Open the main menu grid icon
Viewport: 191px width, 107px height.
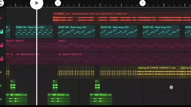tap(2, 3)
